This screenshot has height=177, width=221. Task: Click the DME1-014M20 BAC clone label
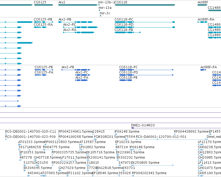pyautogui.click(x=143, y=125)
